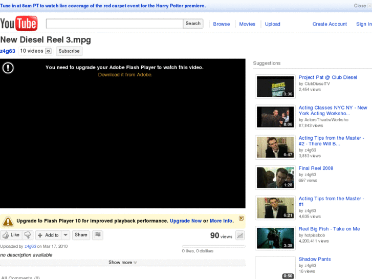Screen dimensions: 372x279
Task: Click into the YouTube search field
Action: 115,24
